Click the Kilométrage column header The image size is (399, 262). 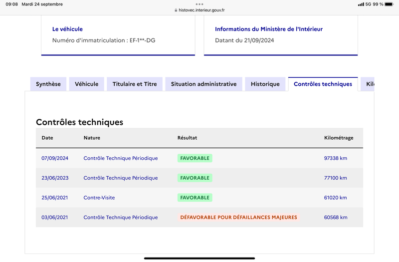point(339,138)
